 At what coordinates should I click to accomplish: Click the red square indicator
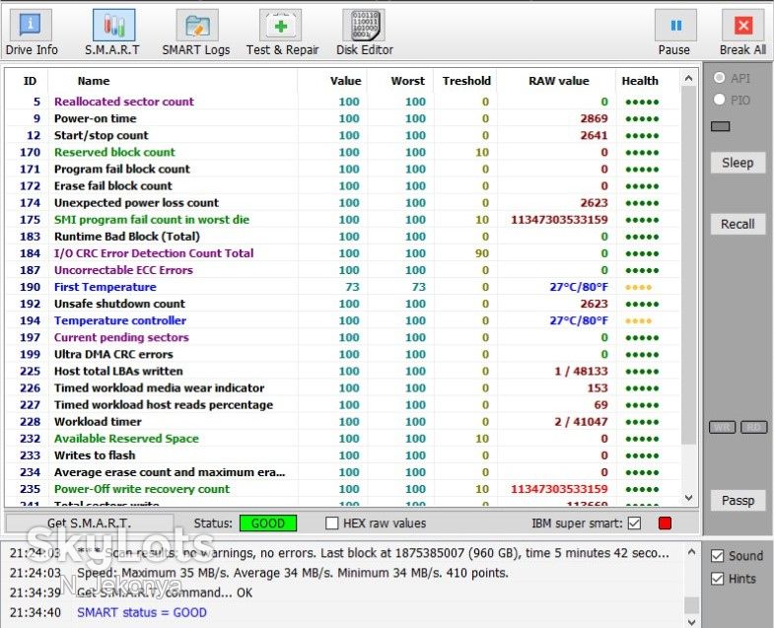point(665,523)
